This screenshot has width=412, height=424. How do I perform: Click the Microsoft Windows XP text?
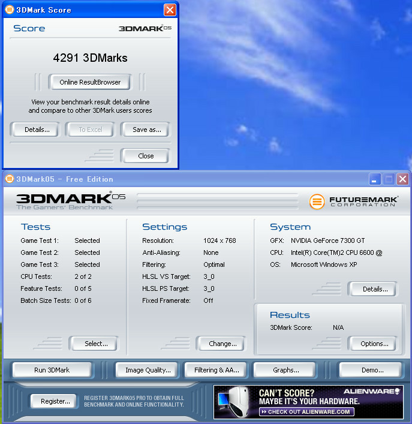[x=324, y=264]
